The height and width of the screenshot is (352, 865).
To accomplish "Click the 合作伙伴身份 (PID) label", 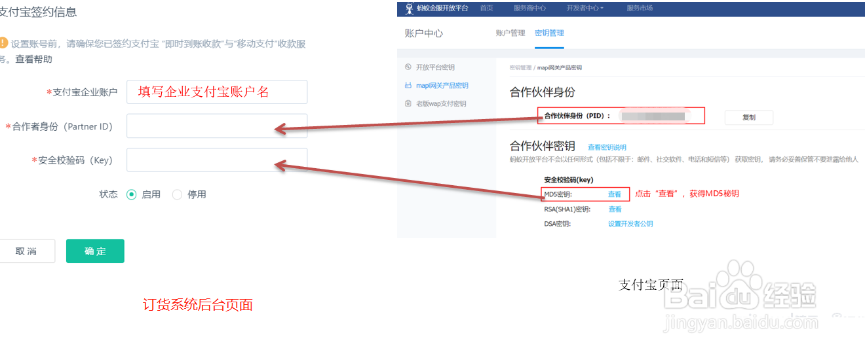I will tap(577, 116).
